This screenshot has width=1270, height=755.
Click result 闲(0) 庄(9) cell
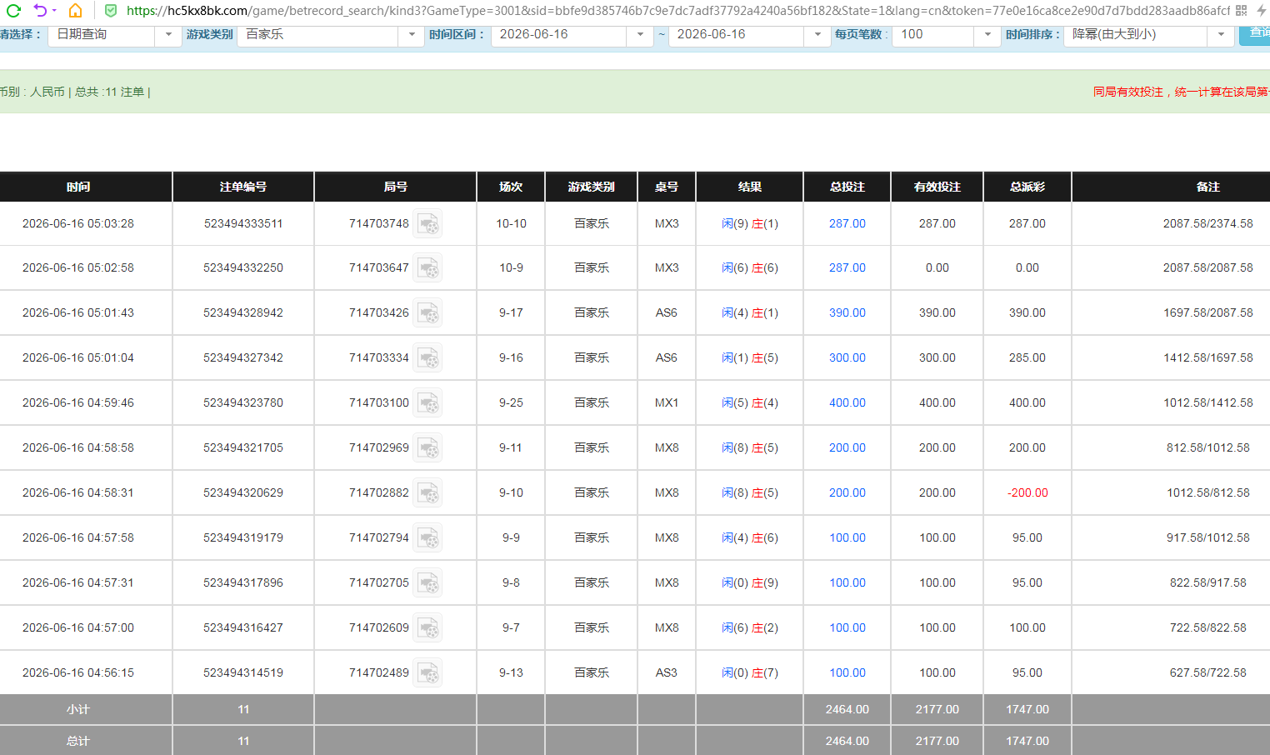coord(750,582)
